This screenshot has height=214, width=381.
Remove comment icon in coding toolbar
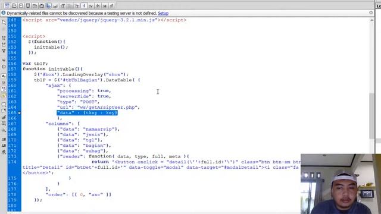[4, 111]
